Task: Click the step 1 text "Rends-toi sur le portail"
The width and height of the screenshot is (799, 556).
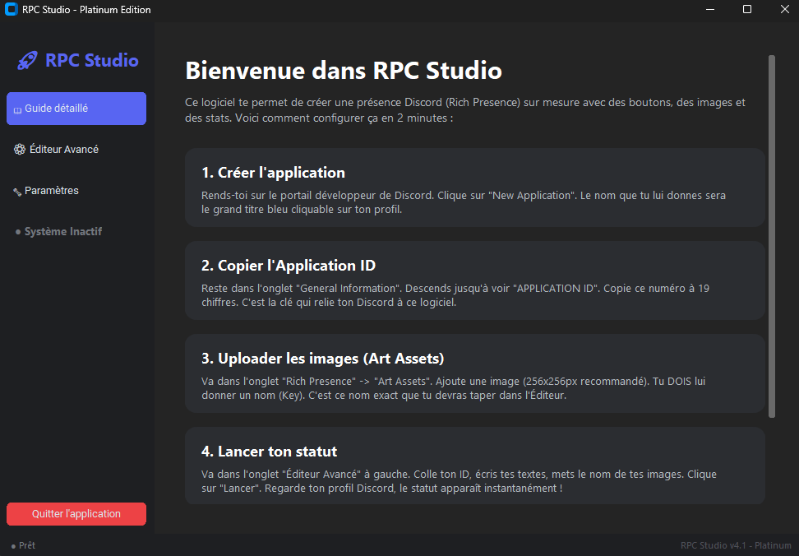Action: coord(463,202)
